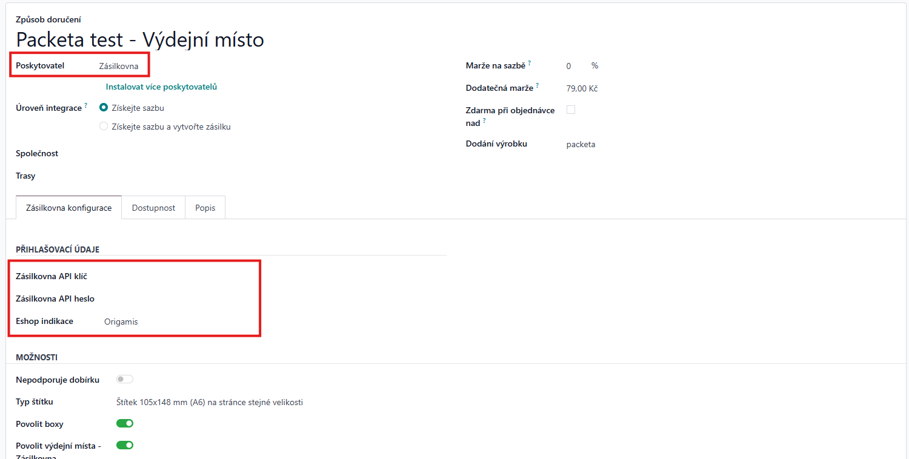Open the Poskytovatel dropdown showing Zásilkovna
Screen dimensions: 909x459
coord(119,66)
